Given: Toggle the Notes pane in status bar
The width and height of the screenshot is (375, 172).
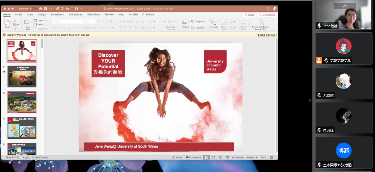Looking at the screenshot, I should coord(177,157).
